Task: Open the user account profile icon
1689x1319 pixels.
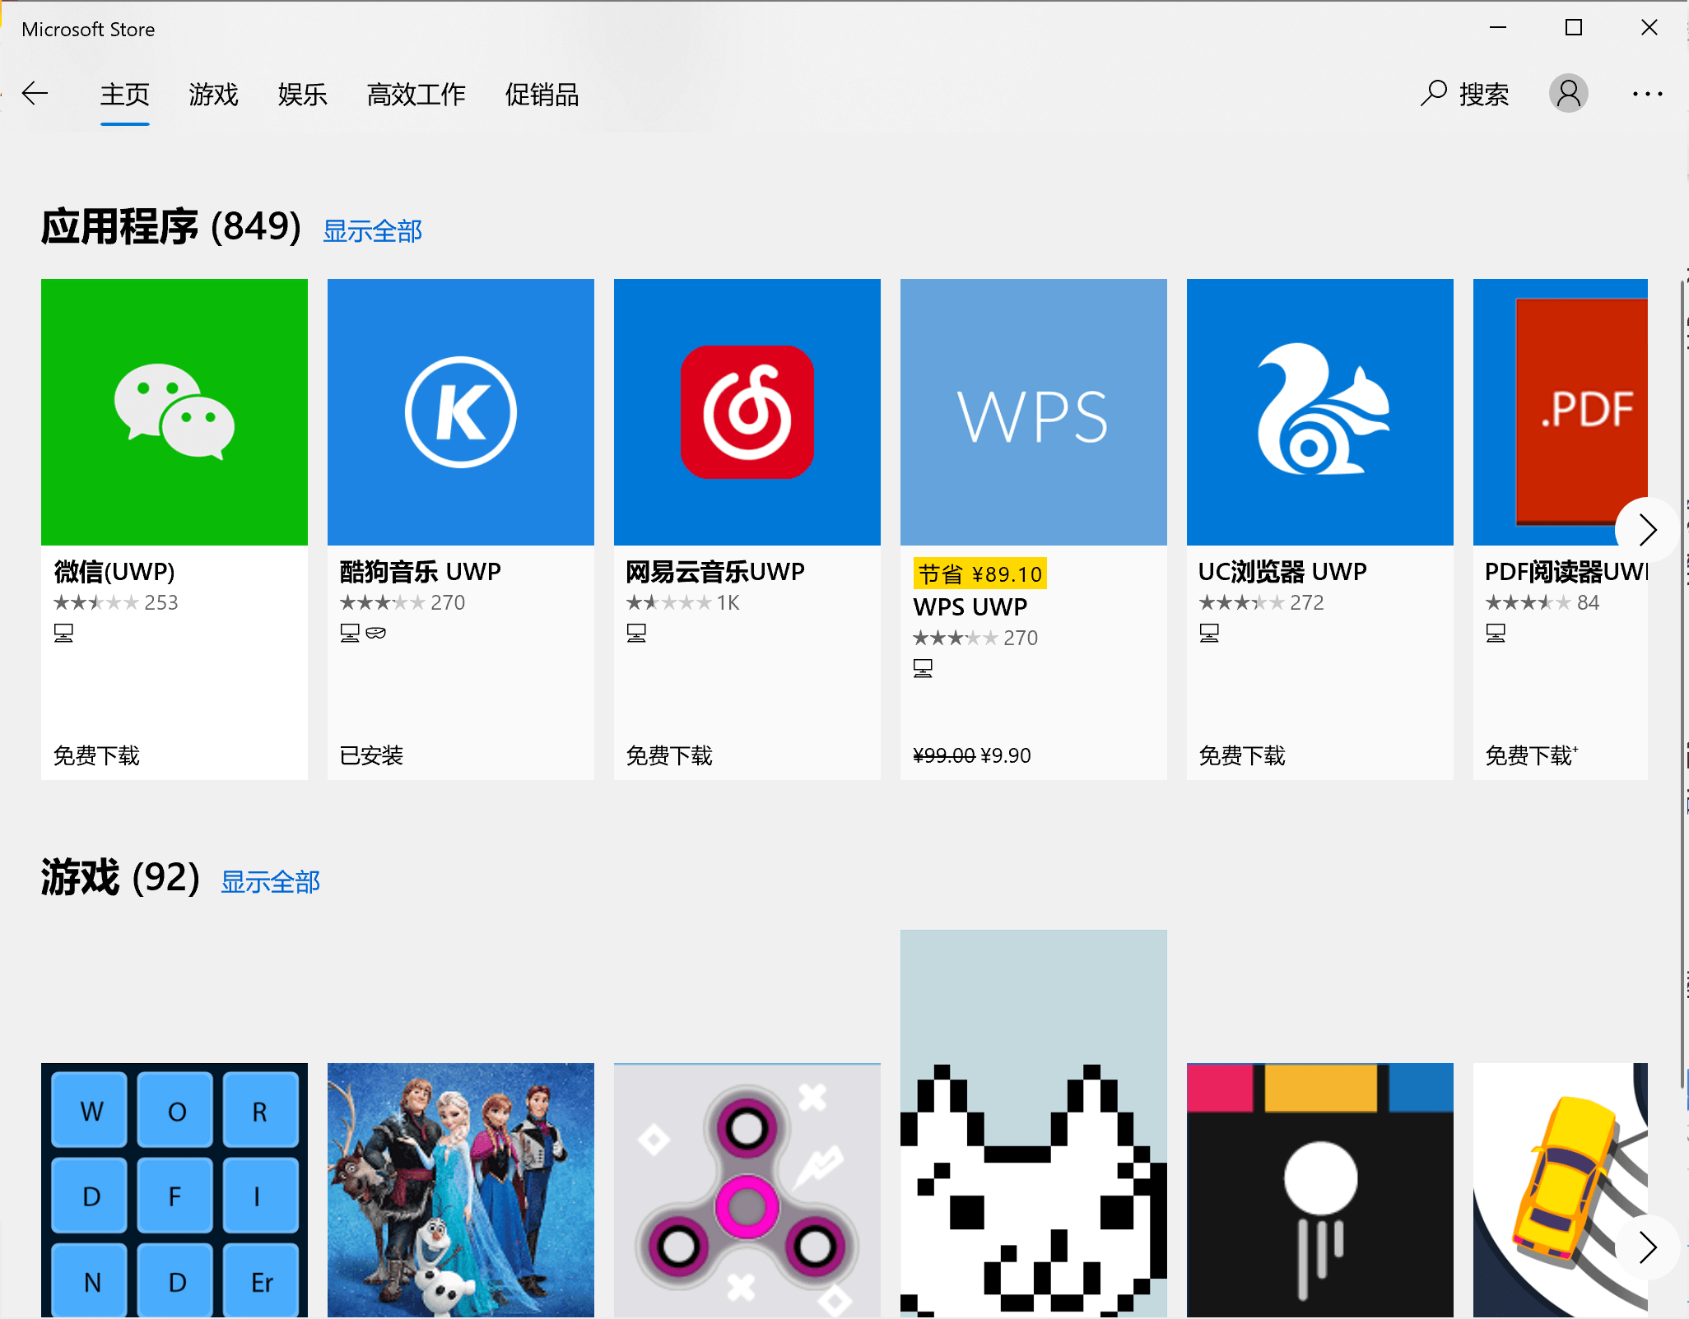Action: [x=1568, y=94]
